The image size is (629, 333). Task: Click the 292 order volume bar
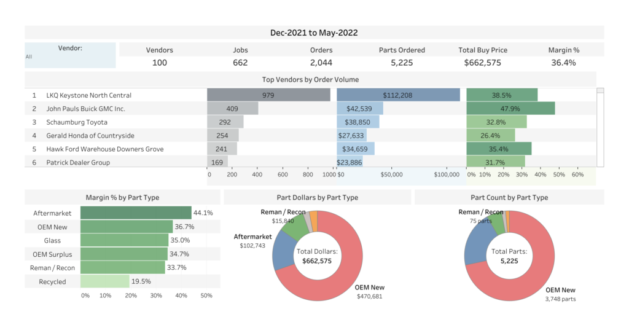225,122
